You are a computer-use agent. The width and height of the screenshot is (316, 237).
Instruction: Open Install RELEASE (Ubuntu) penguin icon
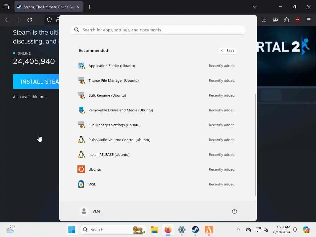click(x=81, y=155)
